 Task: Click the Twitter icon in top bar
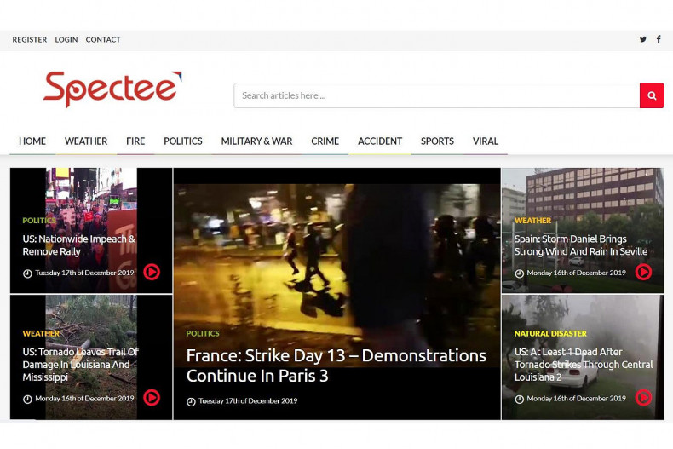[x=642, y=39]
